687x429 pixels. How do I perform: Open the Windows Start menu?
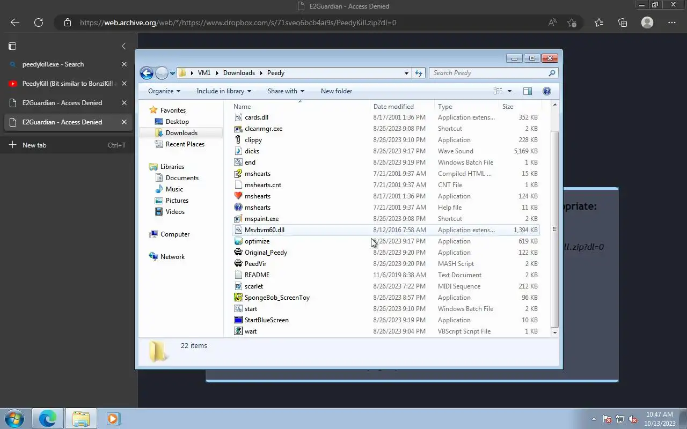tap(14, 418)
